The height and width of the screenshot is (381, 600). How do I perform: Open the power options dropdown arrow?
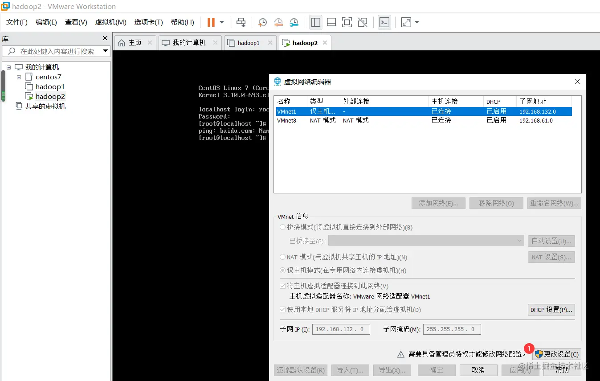click(x=221, y=22)
